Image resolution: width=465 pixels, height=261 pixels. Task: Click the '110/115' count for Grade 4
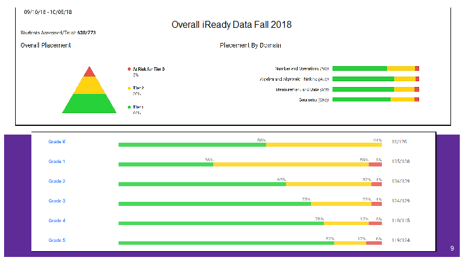pyautogui.click(x=400, y=220)
